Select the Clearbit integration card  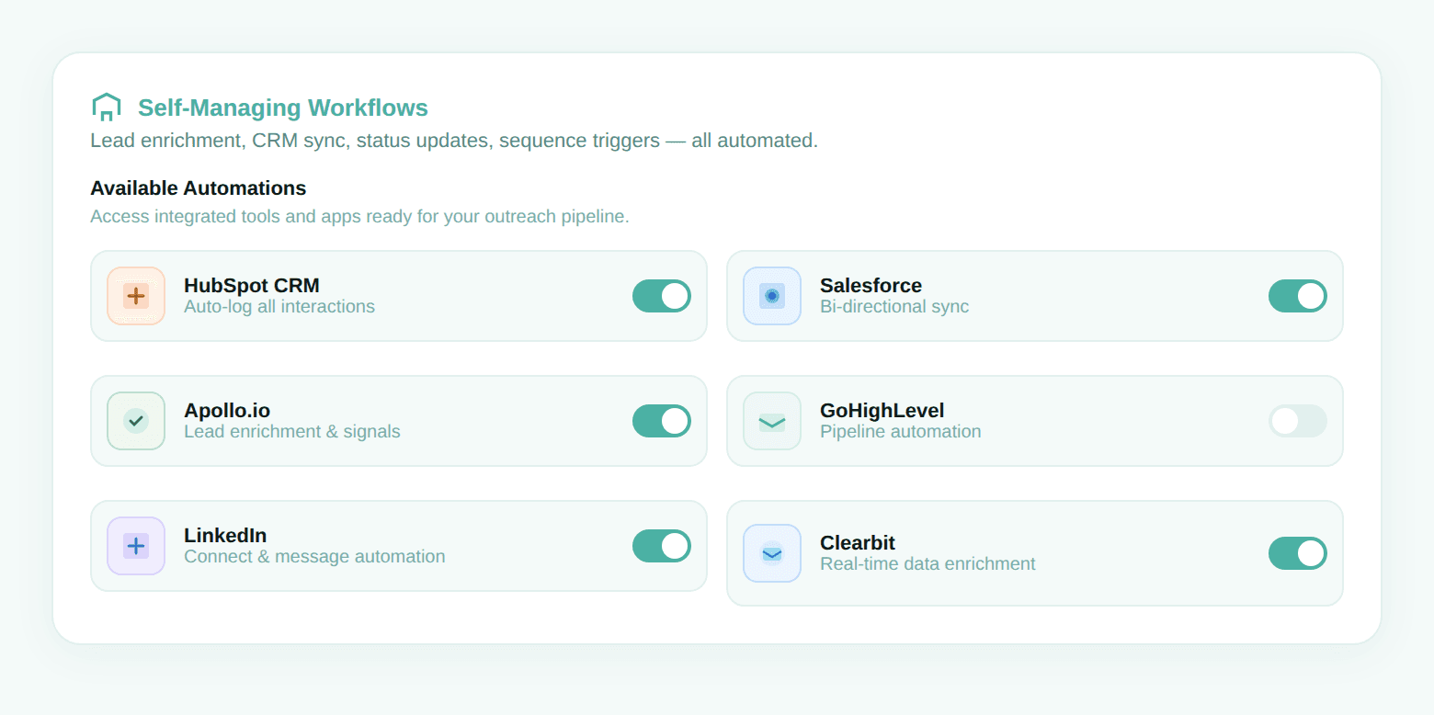[x=1034, y=553]
